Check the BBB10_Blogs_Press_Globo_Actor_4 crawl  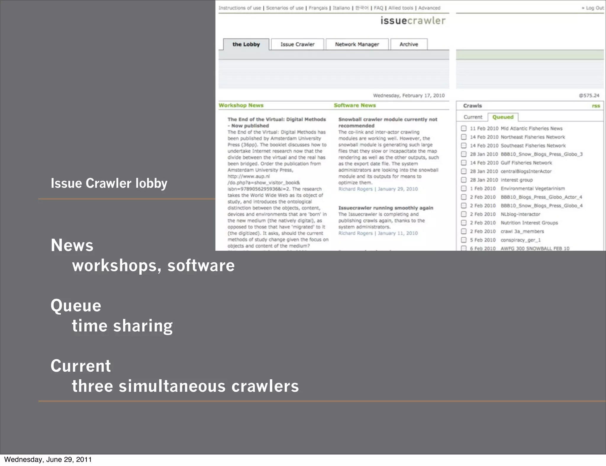[464, 197]
